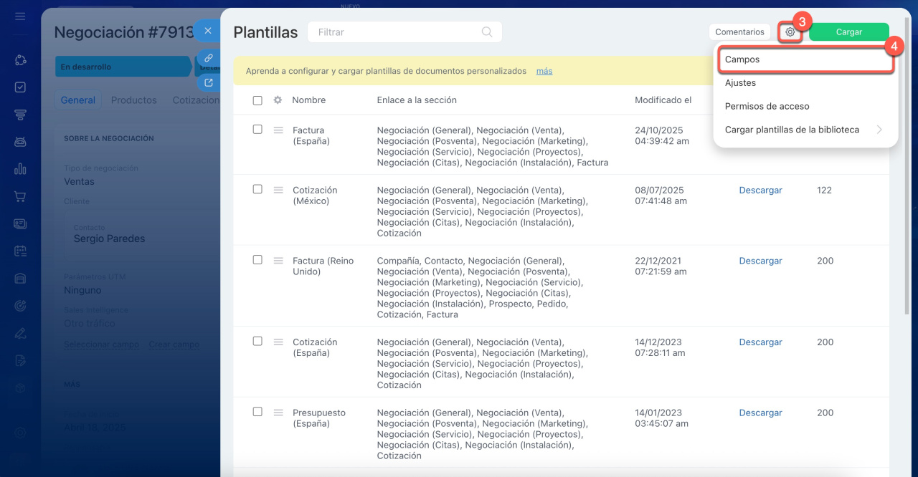Click drag handle for Factura (España) row

[278, 130]
